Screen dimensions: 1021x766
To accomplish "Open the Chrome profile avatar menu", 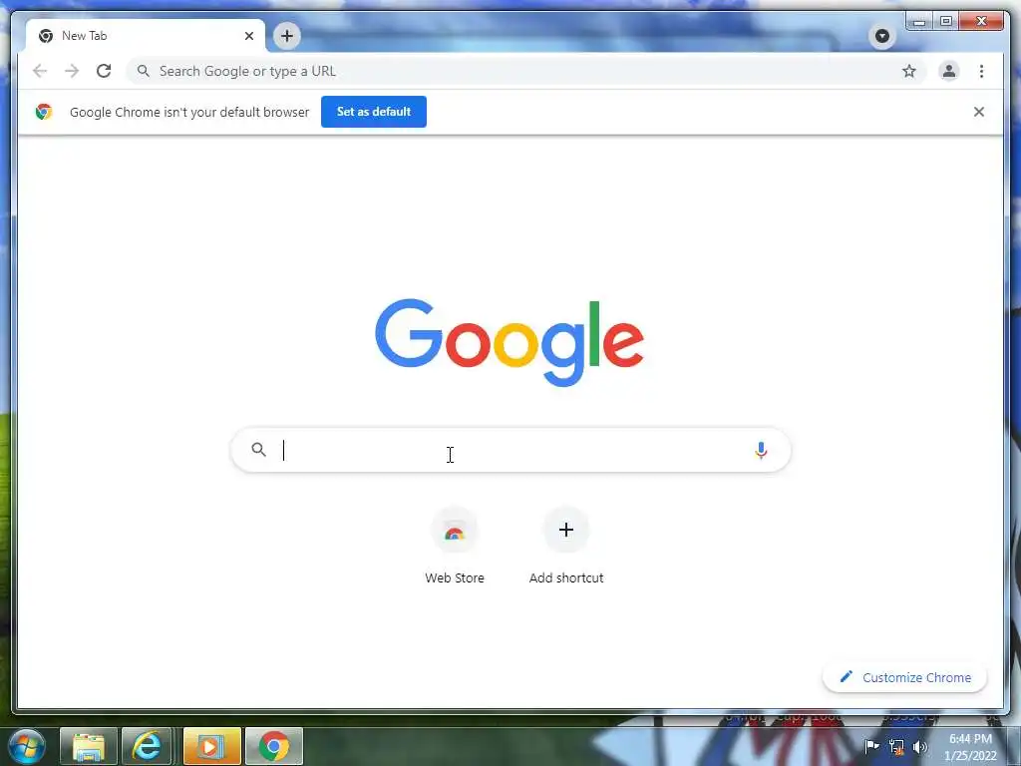I will pos(949,71).
